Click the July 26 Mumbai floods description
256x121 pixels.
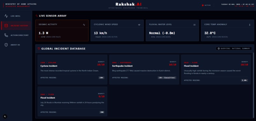pyautogui.click(x=72, y=104)
